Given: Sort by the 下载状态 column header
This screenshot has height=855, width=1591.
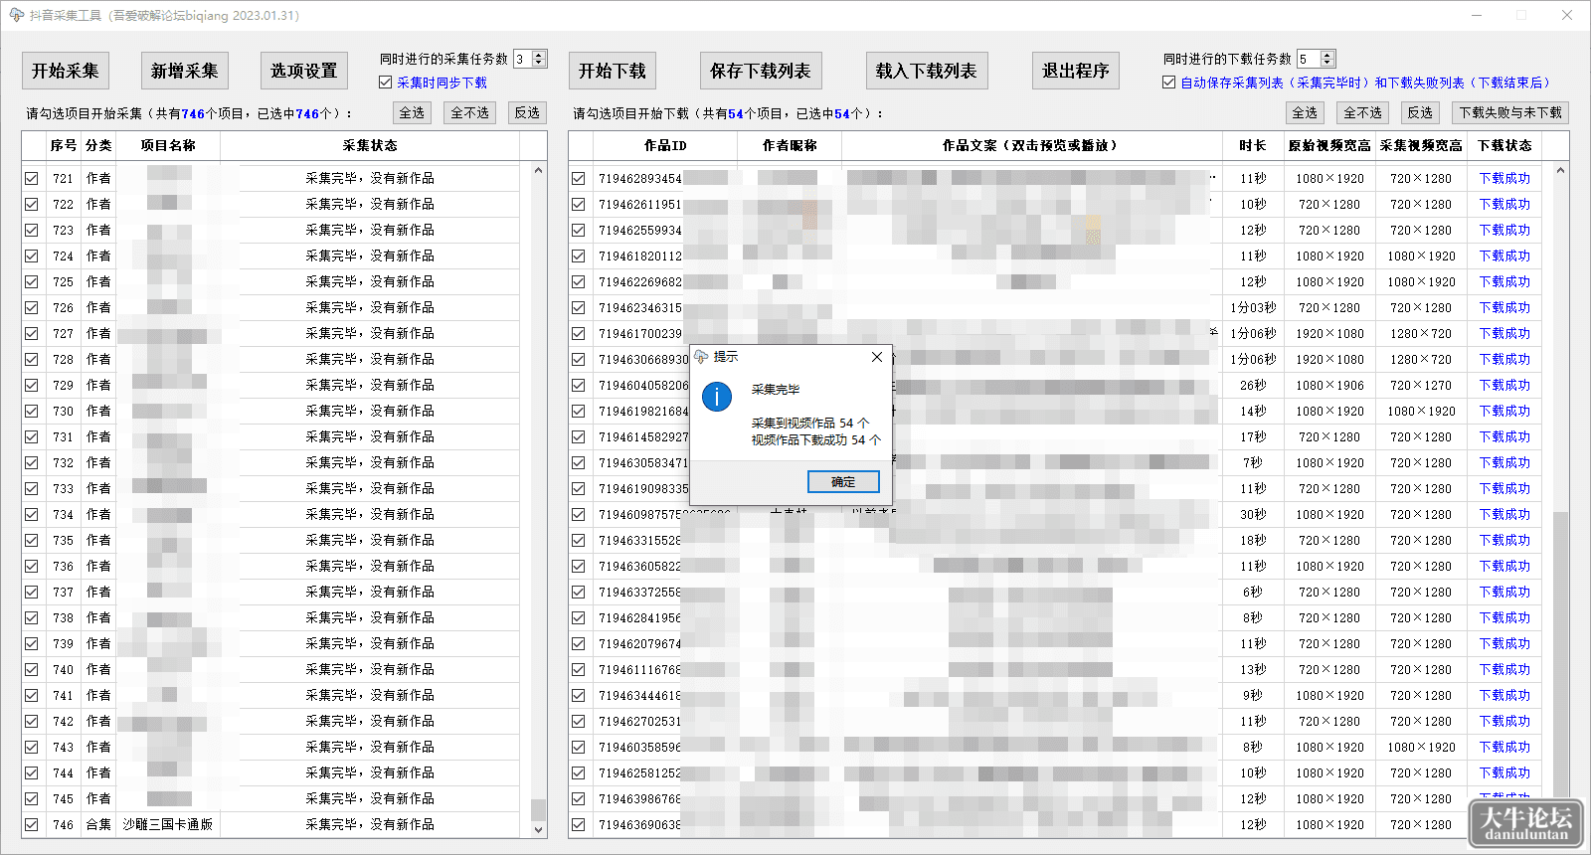Looking at the screenshot, I should pos(1504,146).
